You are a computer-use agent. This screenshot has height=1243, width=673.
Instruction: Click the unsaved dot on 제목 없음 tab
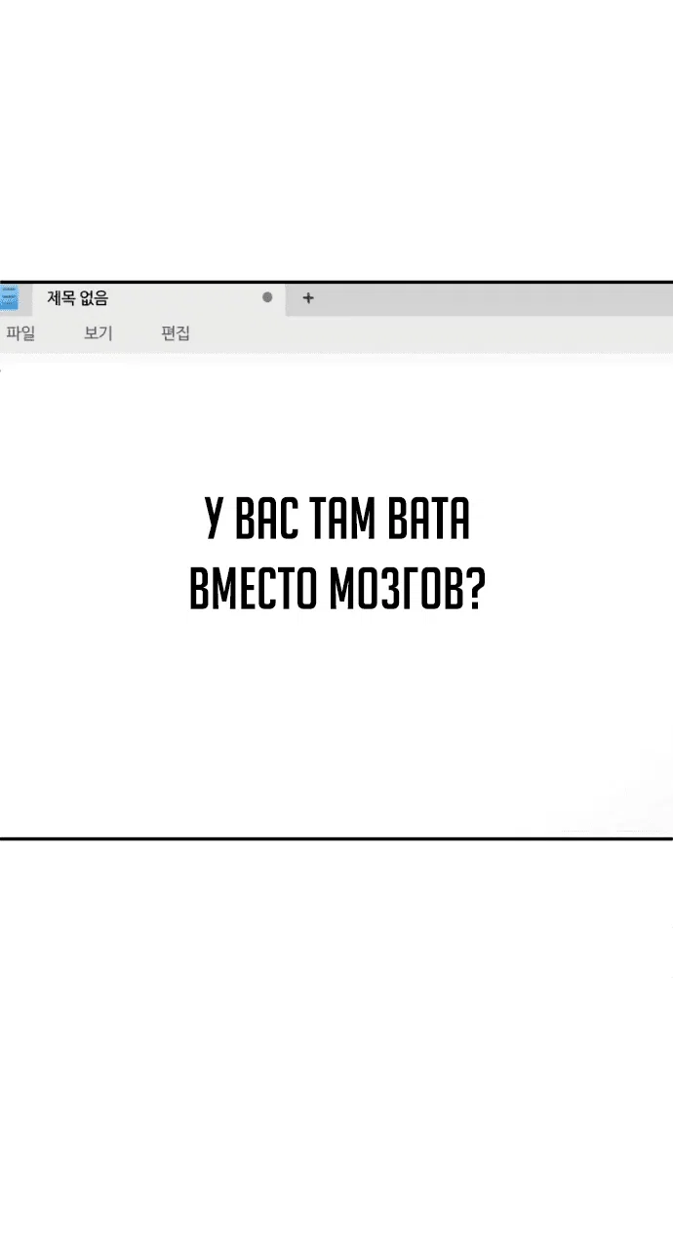click(x=267, y=297)
